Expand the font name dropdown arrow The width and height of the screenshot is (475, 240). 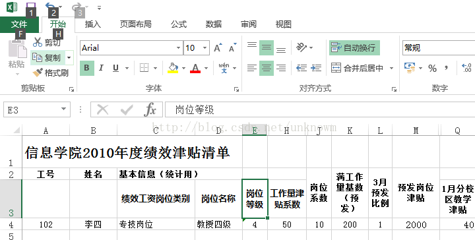178,48
